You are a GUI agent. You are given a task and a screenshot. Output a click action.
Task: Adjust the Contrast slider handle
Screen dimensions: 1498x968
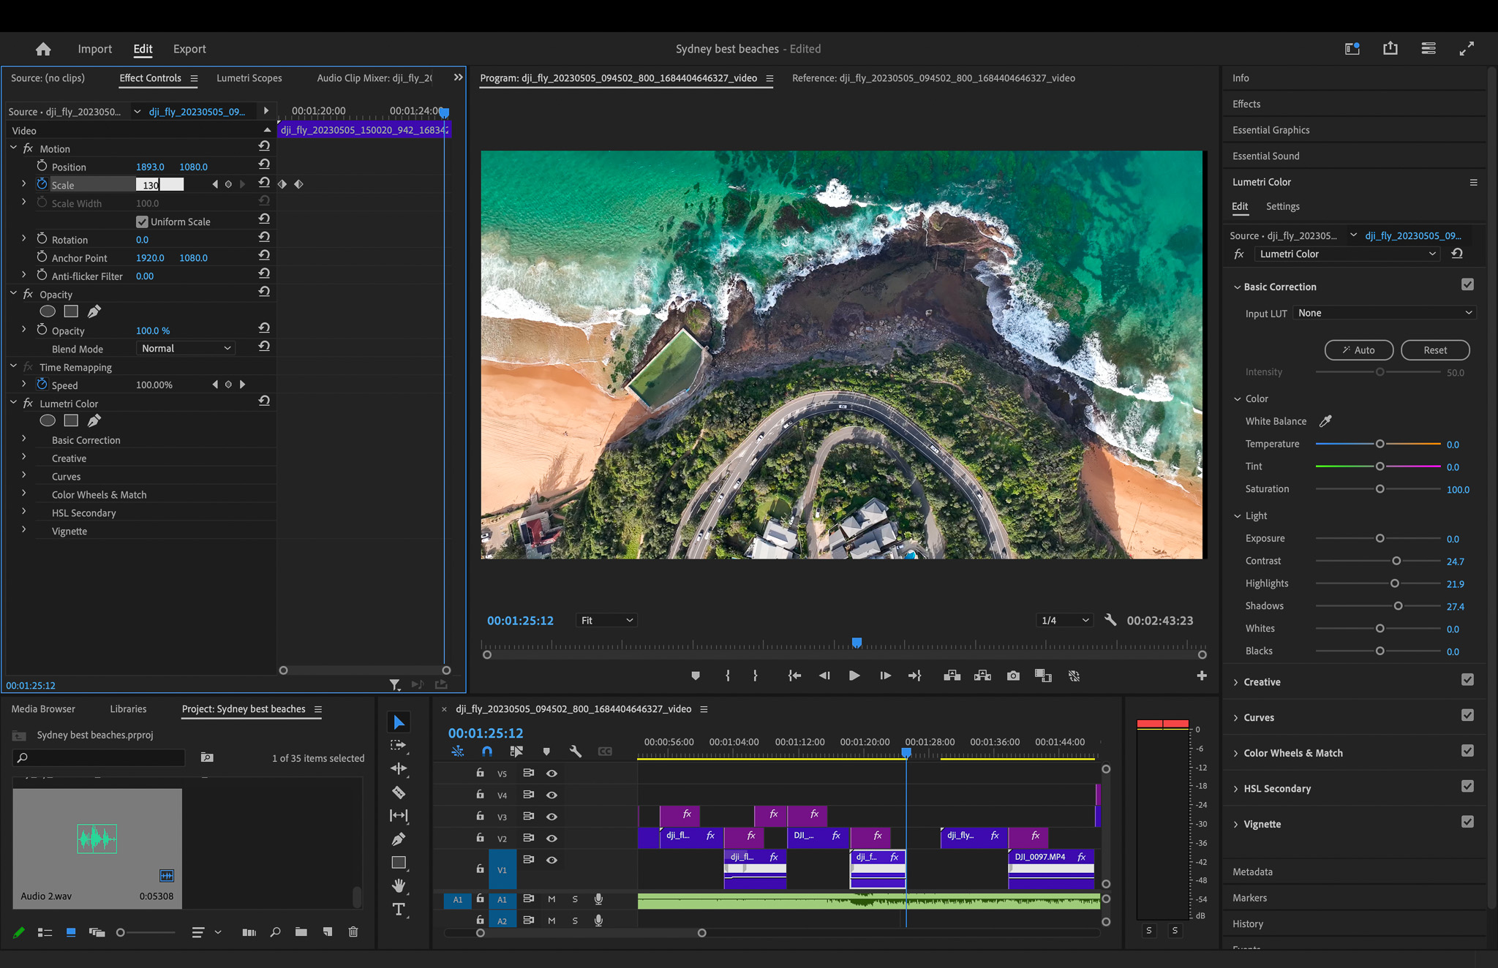(1396, 561)
